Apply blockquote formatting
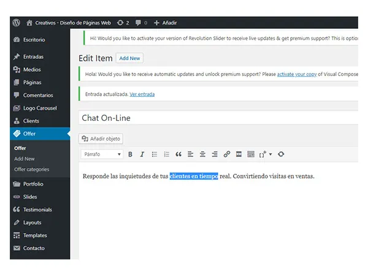This screenshot has width=368, height=276. (178, 154)
